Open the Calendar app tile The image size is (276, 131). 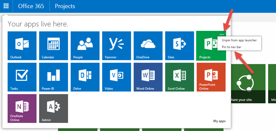pos(54,46)
